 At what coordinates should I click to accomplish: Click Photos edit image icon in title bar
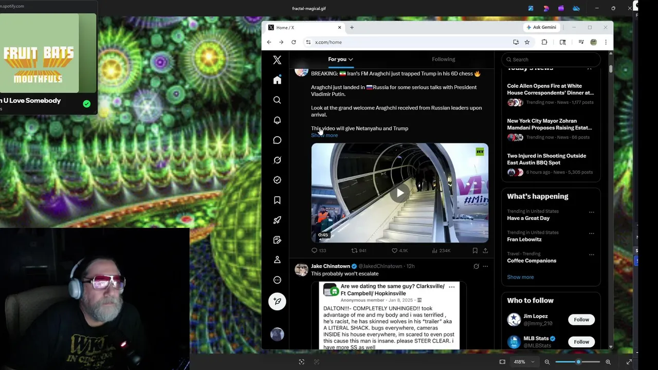point(531,8)
